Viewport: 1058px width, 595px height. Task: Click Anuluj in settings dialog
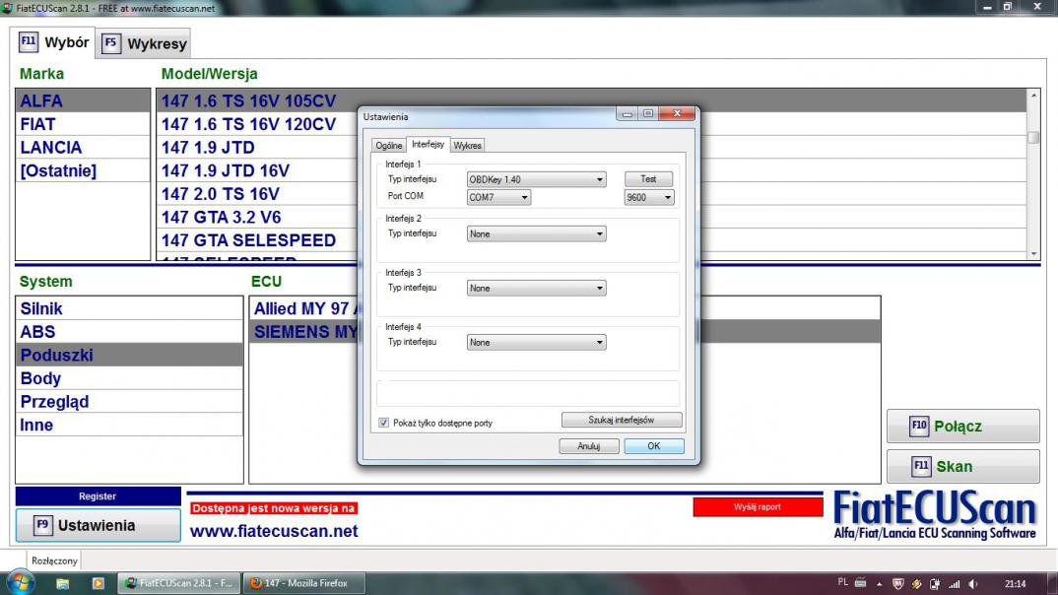pyautogui.click(x=588, y=446)
